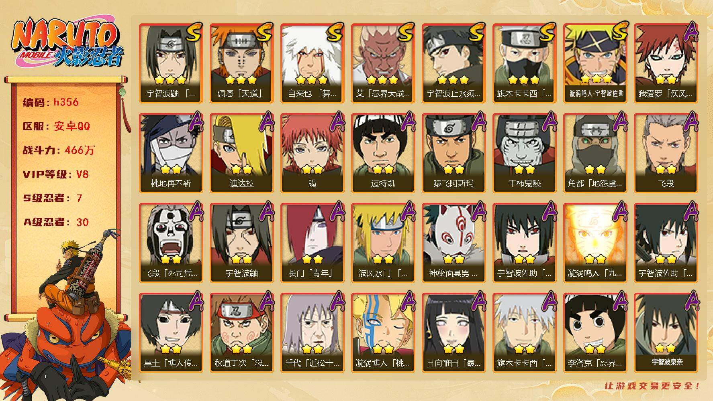Screen dimensions: 713x401
Task: Pick the 宇智波泉奈 card
Action: 666,333
